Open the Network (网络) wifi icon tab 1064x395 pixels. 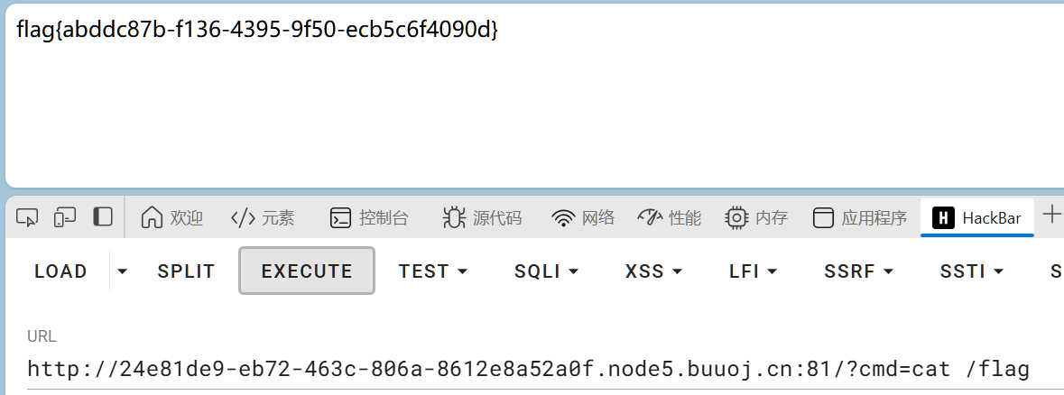(x=583, y=217)
